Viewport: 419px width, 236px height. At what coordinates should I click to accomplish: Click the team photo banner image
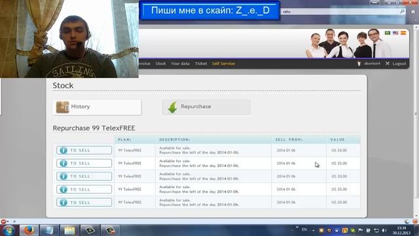[x=348, y=43]
